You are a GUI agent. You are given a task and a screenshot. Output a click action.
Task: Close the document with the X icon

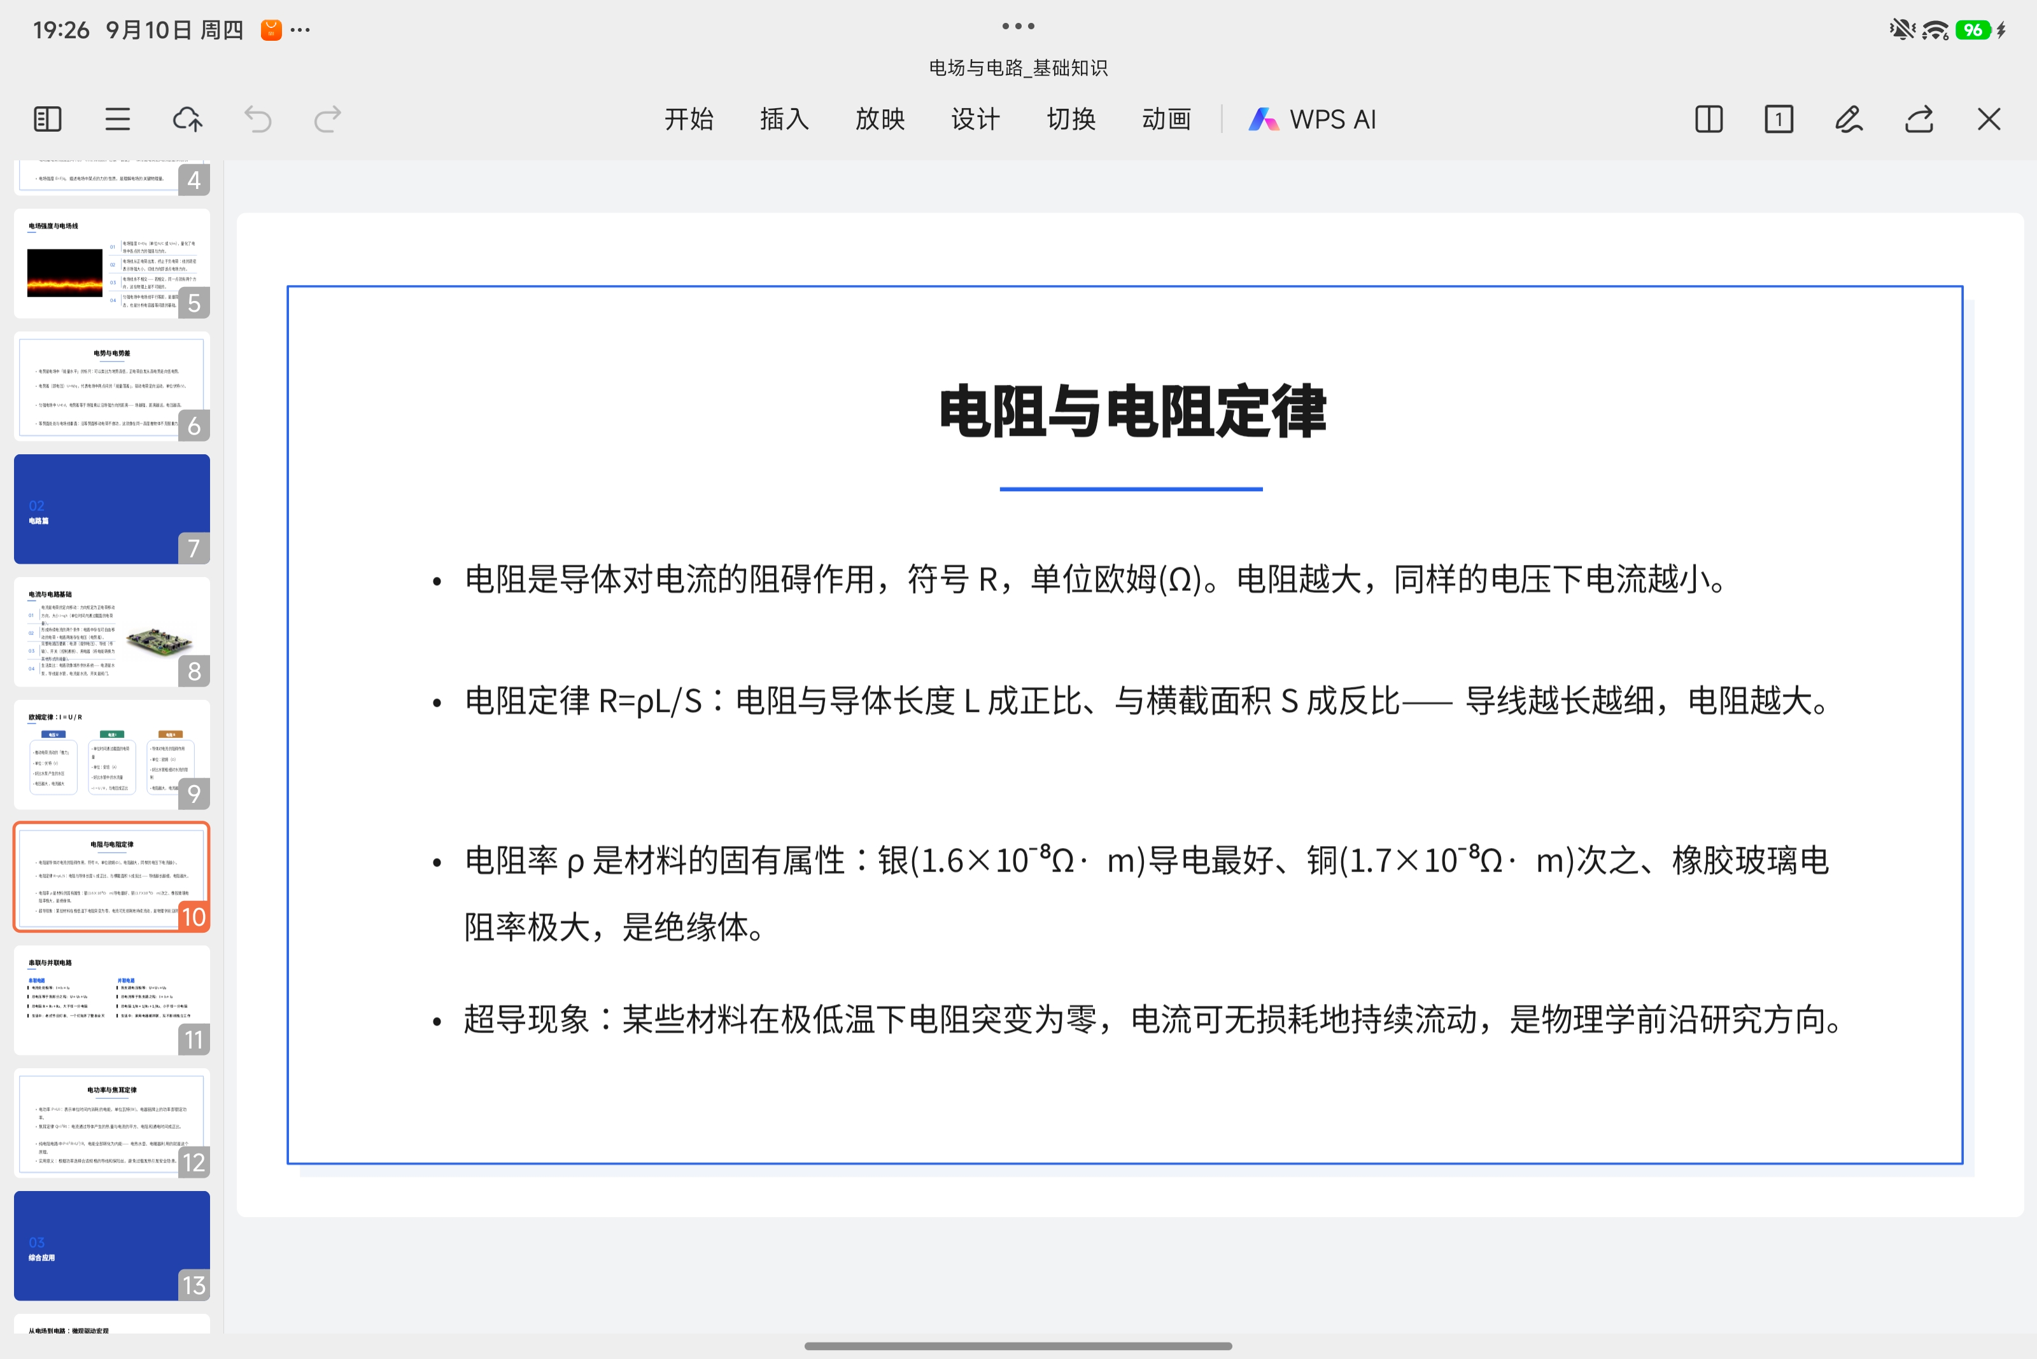(1989, 119)
